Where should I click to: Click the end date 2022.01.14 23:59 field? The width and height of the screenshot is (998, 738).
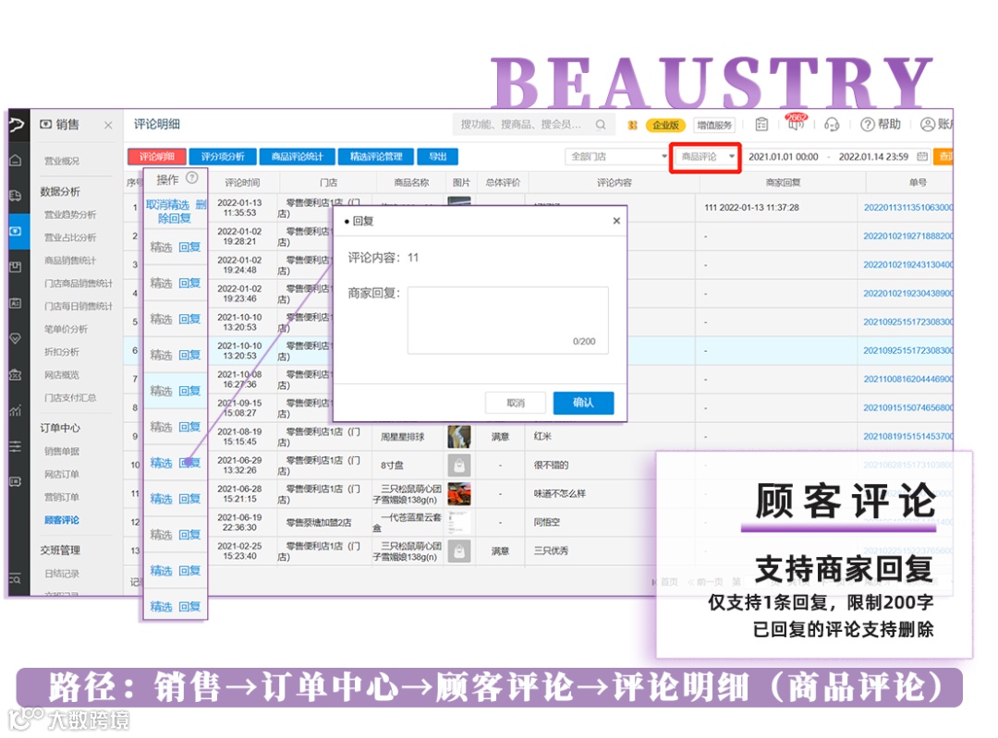pyautogui.click(x=873, y=156)
